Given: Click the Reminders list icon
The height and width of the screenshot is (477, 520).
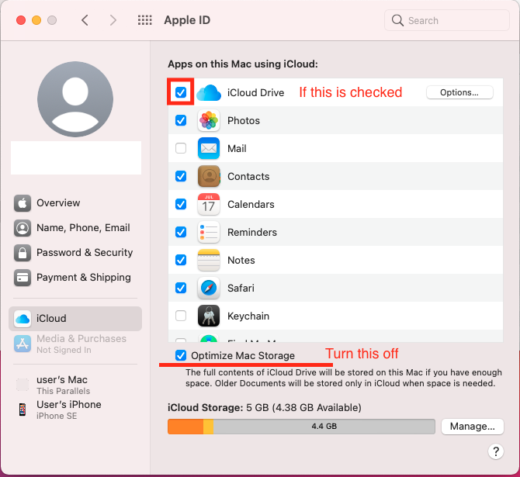Looking at the screenshot, I should coord(209,232).
